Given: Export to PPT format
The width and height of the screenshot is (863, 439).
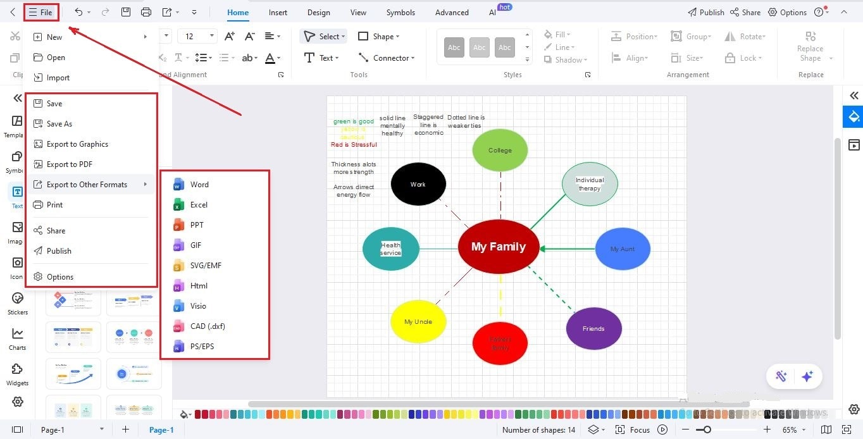Looking at the screenshot, I should tap(215, 225).
